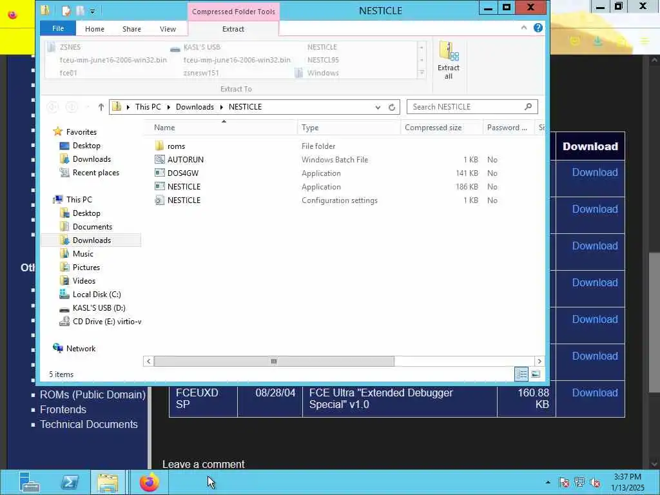
Task: Expand the path arrow after Downloads
Action: coord(222,107)
